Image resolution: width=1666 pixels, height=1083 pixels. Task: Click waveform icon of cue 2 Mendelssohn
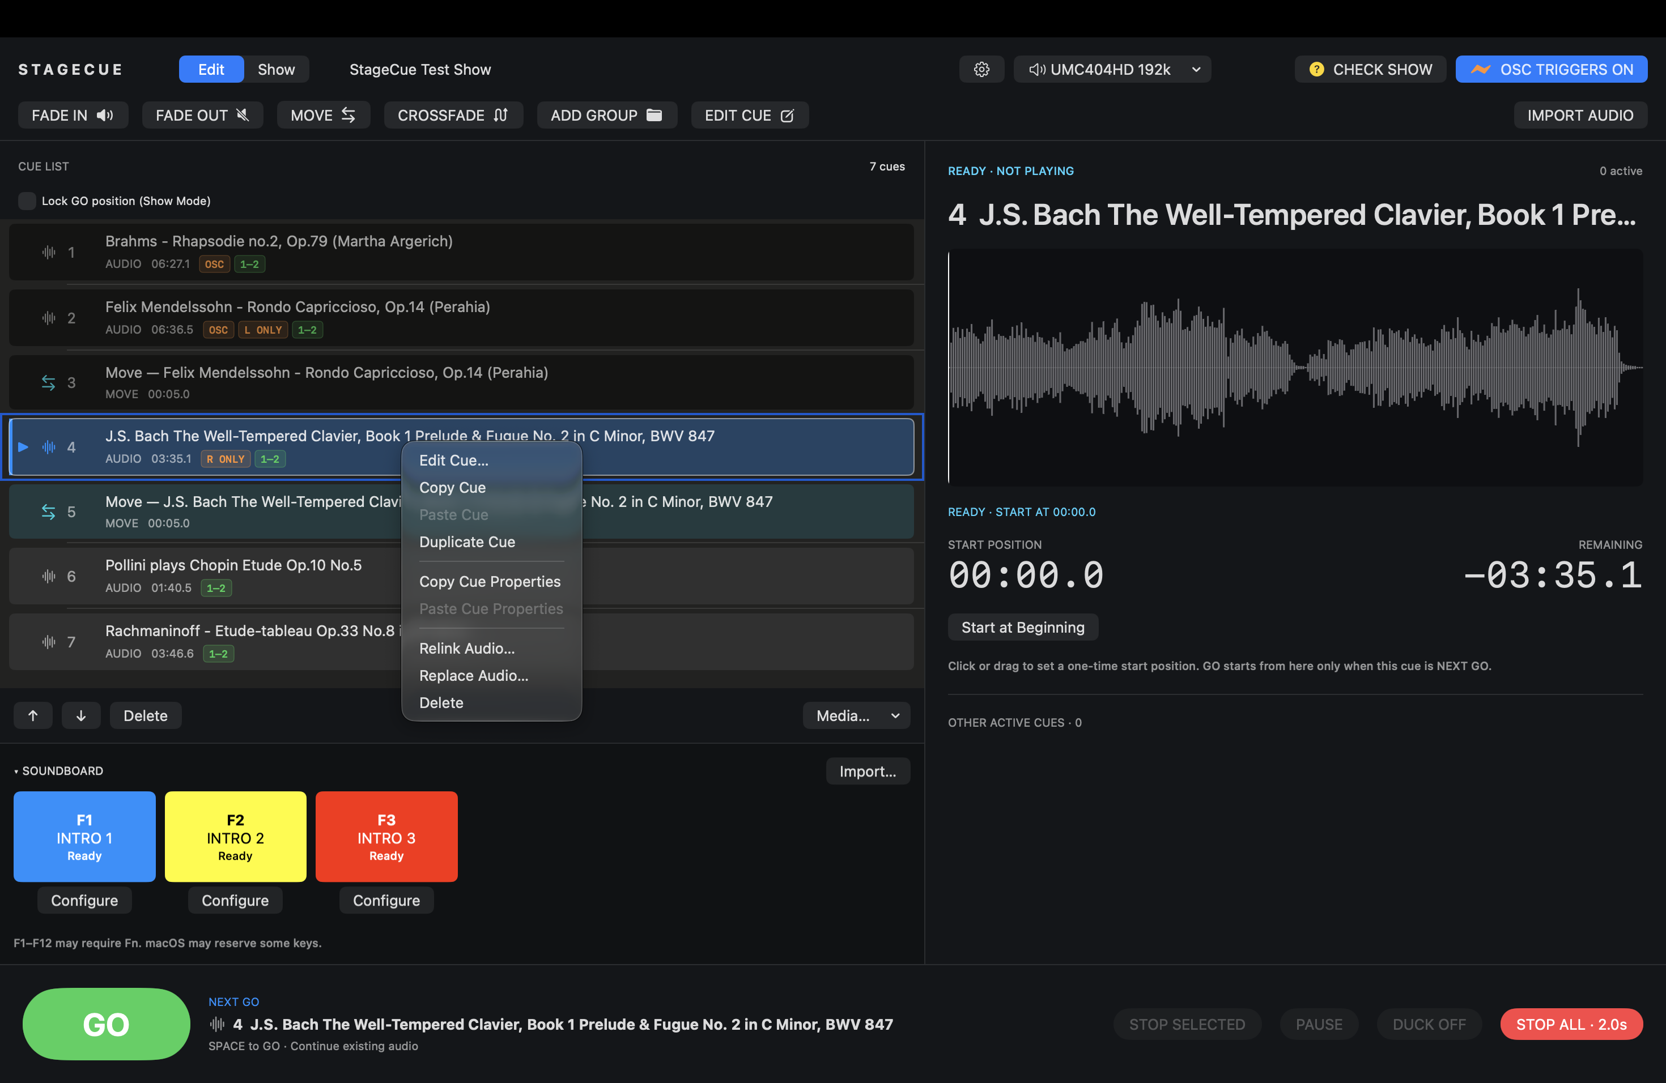(x=48, y=318)
